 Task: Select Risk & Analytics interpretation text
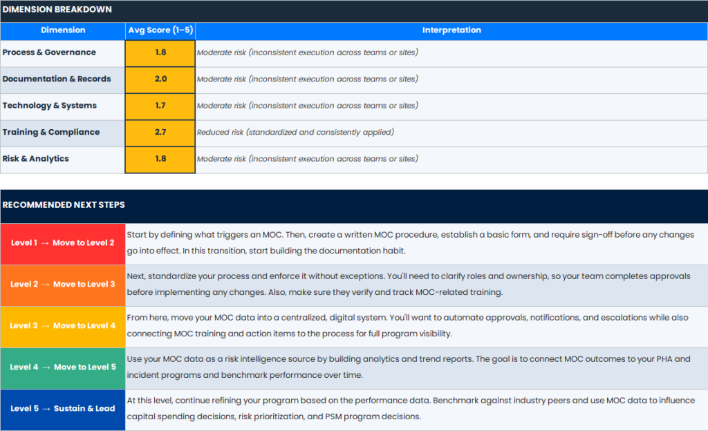(x=308, y=159)
